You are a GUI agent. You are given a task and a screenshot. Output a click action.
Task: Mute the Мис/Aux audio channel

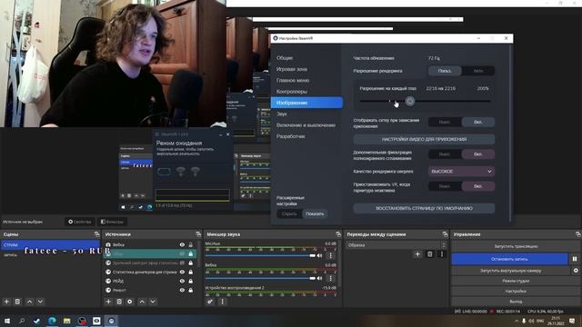[x=319, y=255]
